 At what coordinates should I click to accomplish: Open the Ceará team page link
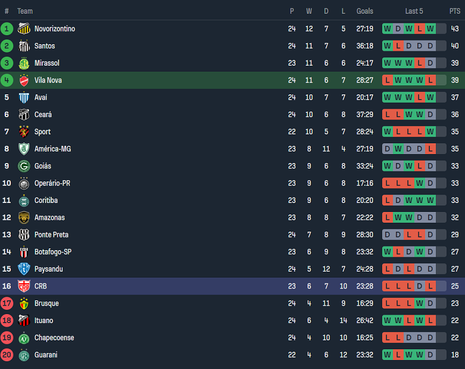point(43,115)
